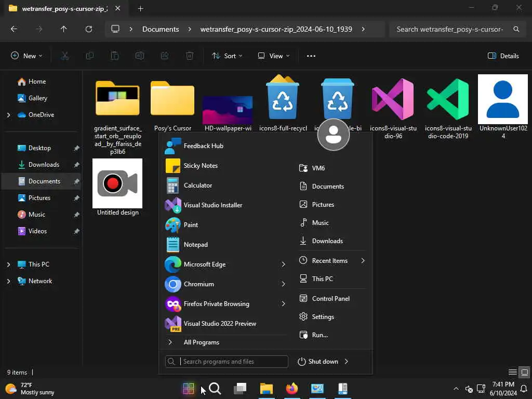
Task: Open VM6 user folder link
Action: 332,168
